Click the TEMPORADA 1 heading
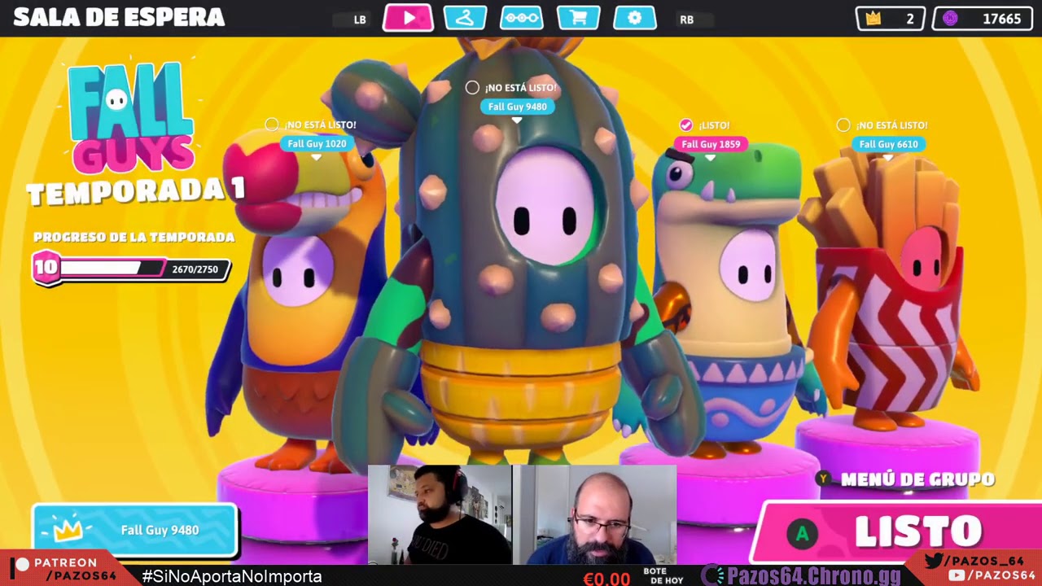The height and width of the screenshot is (586, 1042). [135, 191]
